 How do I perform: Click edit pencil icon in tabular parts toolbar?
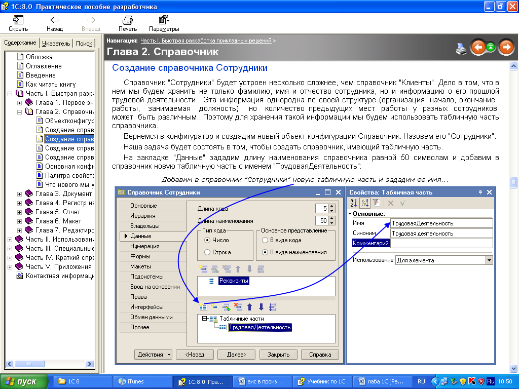pyautogui.click(x=227, y=307)
